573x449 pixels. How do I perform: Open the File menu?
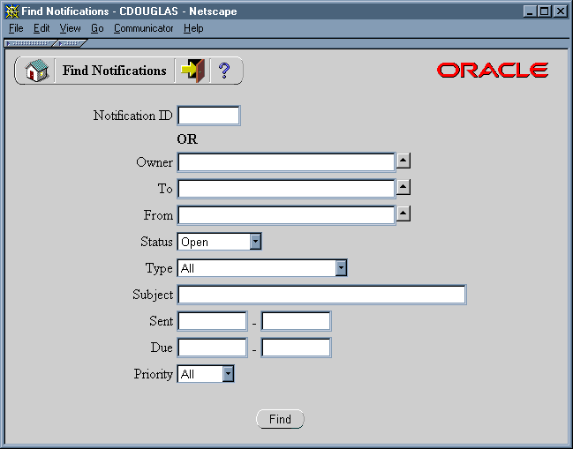(x=16, y=28)
